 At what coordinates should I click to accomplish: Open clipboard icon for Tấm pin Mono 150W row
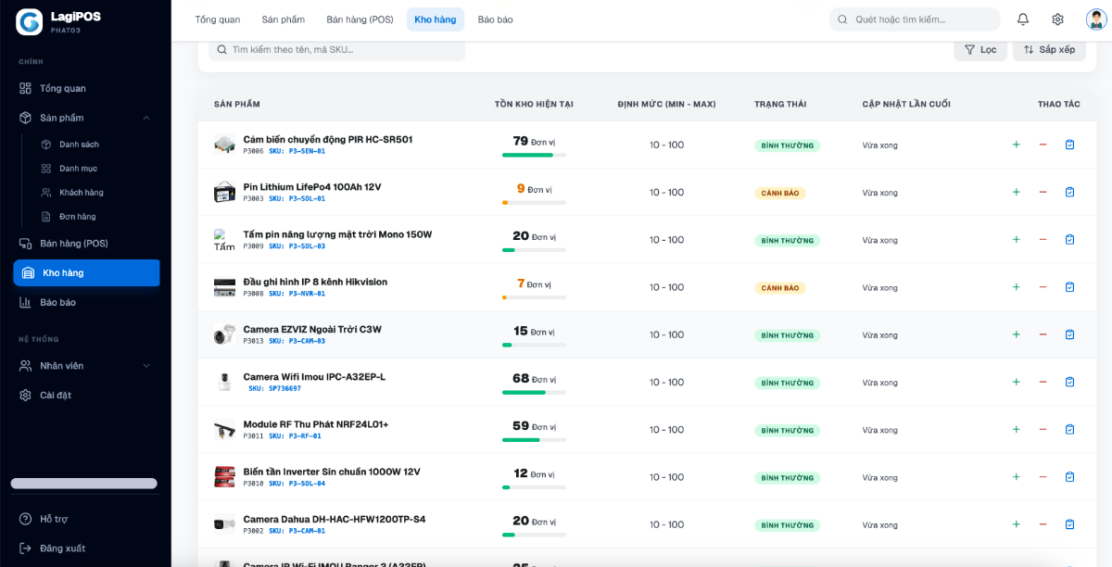1069,239
